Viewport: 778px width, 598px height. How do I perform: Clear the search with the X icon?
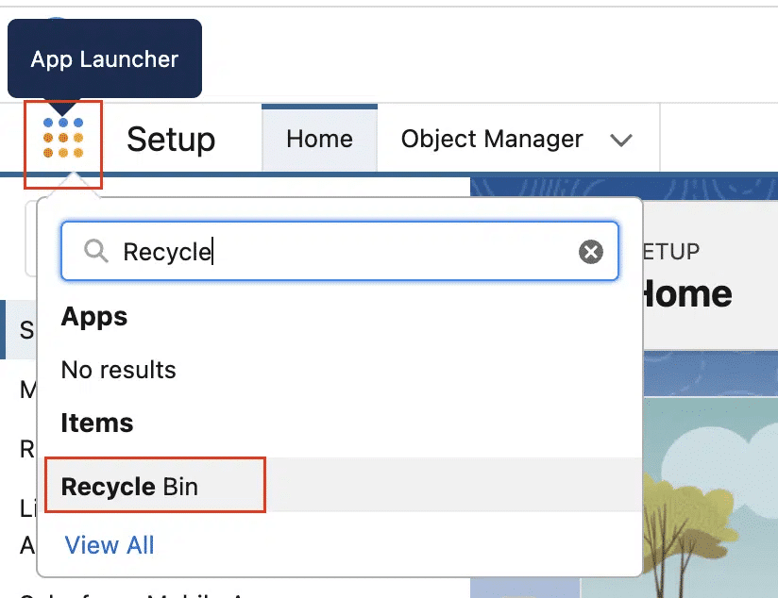click(x=590, y=251)
